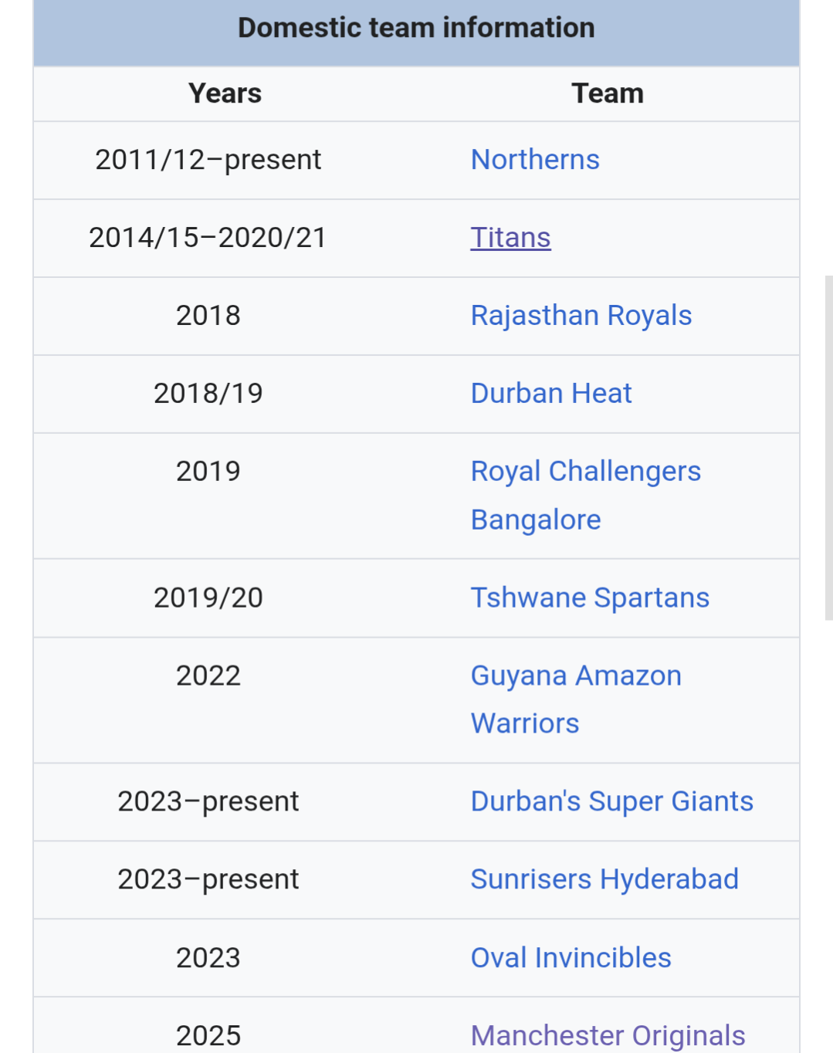Click the 2014/15–2020/21 years cell

pyautogui.click(x=208, y=238)
